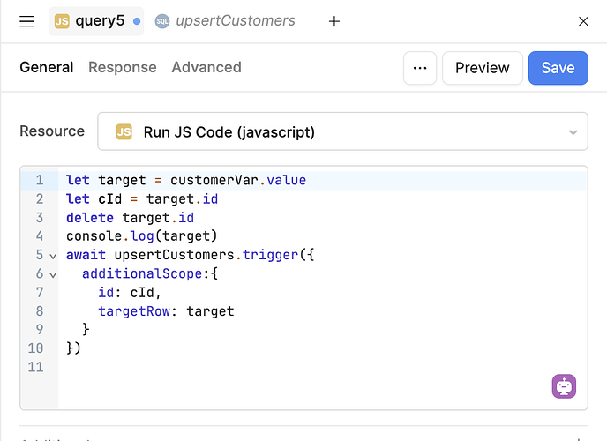
Task: Click the JS icon in Resource field
Action: tap(124, 132)
